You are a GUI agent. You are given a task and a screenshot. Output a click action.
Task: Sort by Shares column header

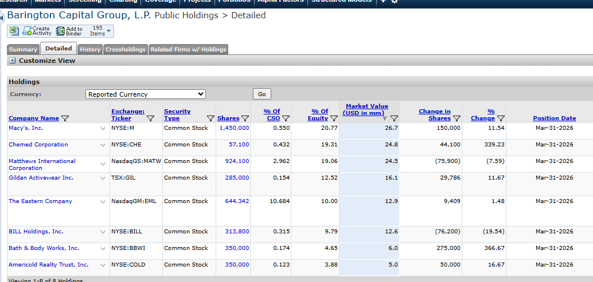click(228, 118)
